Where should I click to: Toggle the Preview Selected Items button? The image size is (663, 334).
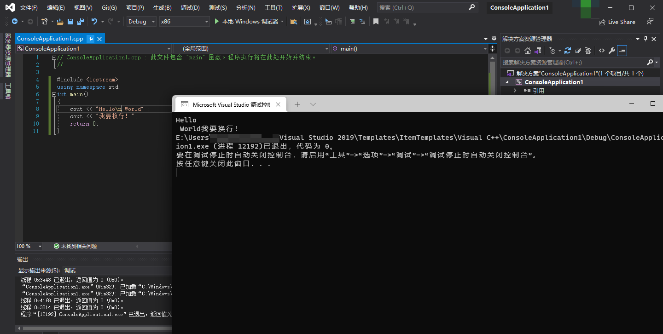click(622, 51)
